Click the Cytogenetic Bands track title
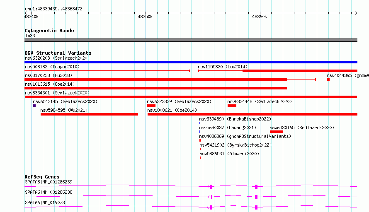 point(49,31)
